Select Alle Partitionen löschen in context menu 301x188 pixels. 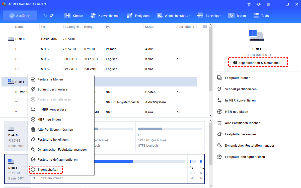[61, 130]
